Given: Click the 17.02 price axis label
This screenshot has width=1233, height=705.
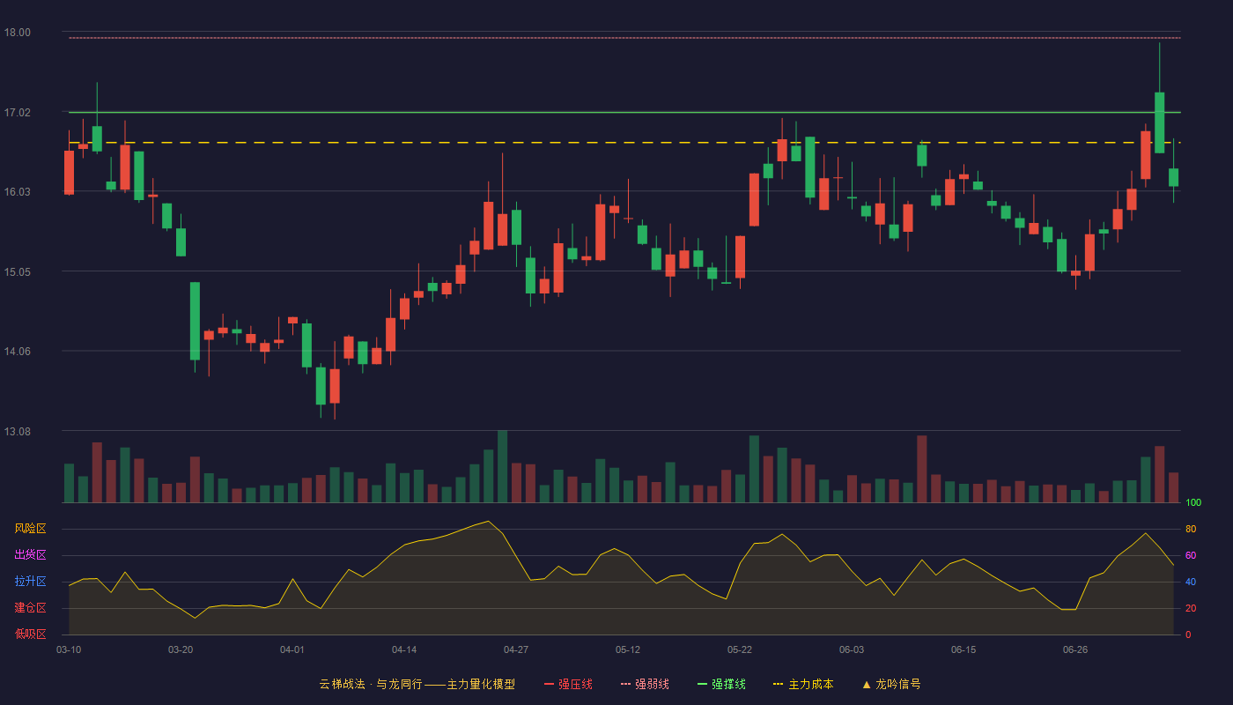Looking at the screenshot, I should (x=17, y=113).
